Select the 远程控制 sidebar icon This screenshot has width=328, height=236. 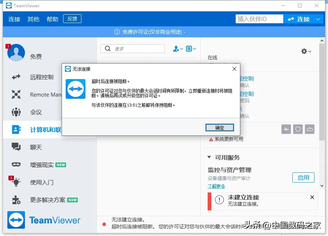16,77
